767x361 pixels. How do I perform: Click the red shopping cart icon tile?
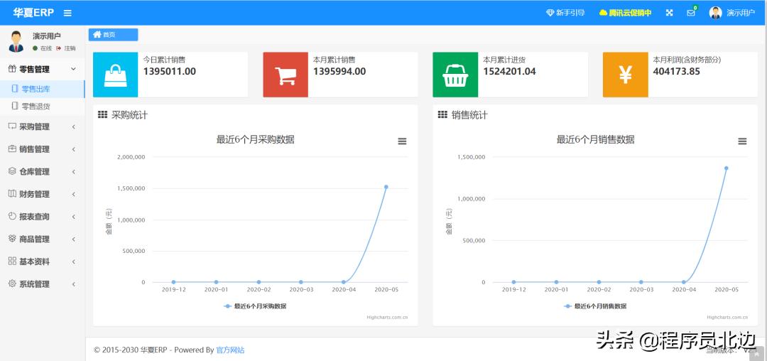click(285, 75)
